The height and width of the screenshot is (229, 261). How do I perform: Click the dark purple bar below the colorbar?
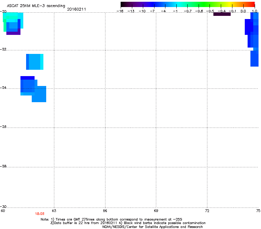click(222, 14)
